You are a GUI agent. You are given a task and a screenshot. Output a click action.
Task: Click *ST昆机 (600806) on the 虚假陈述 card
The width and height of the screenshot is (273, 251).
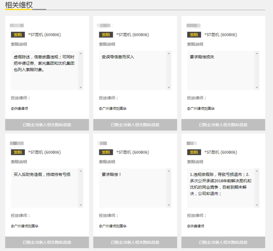click(x=45, y=35)
